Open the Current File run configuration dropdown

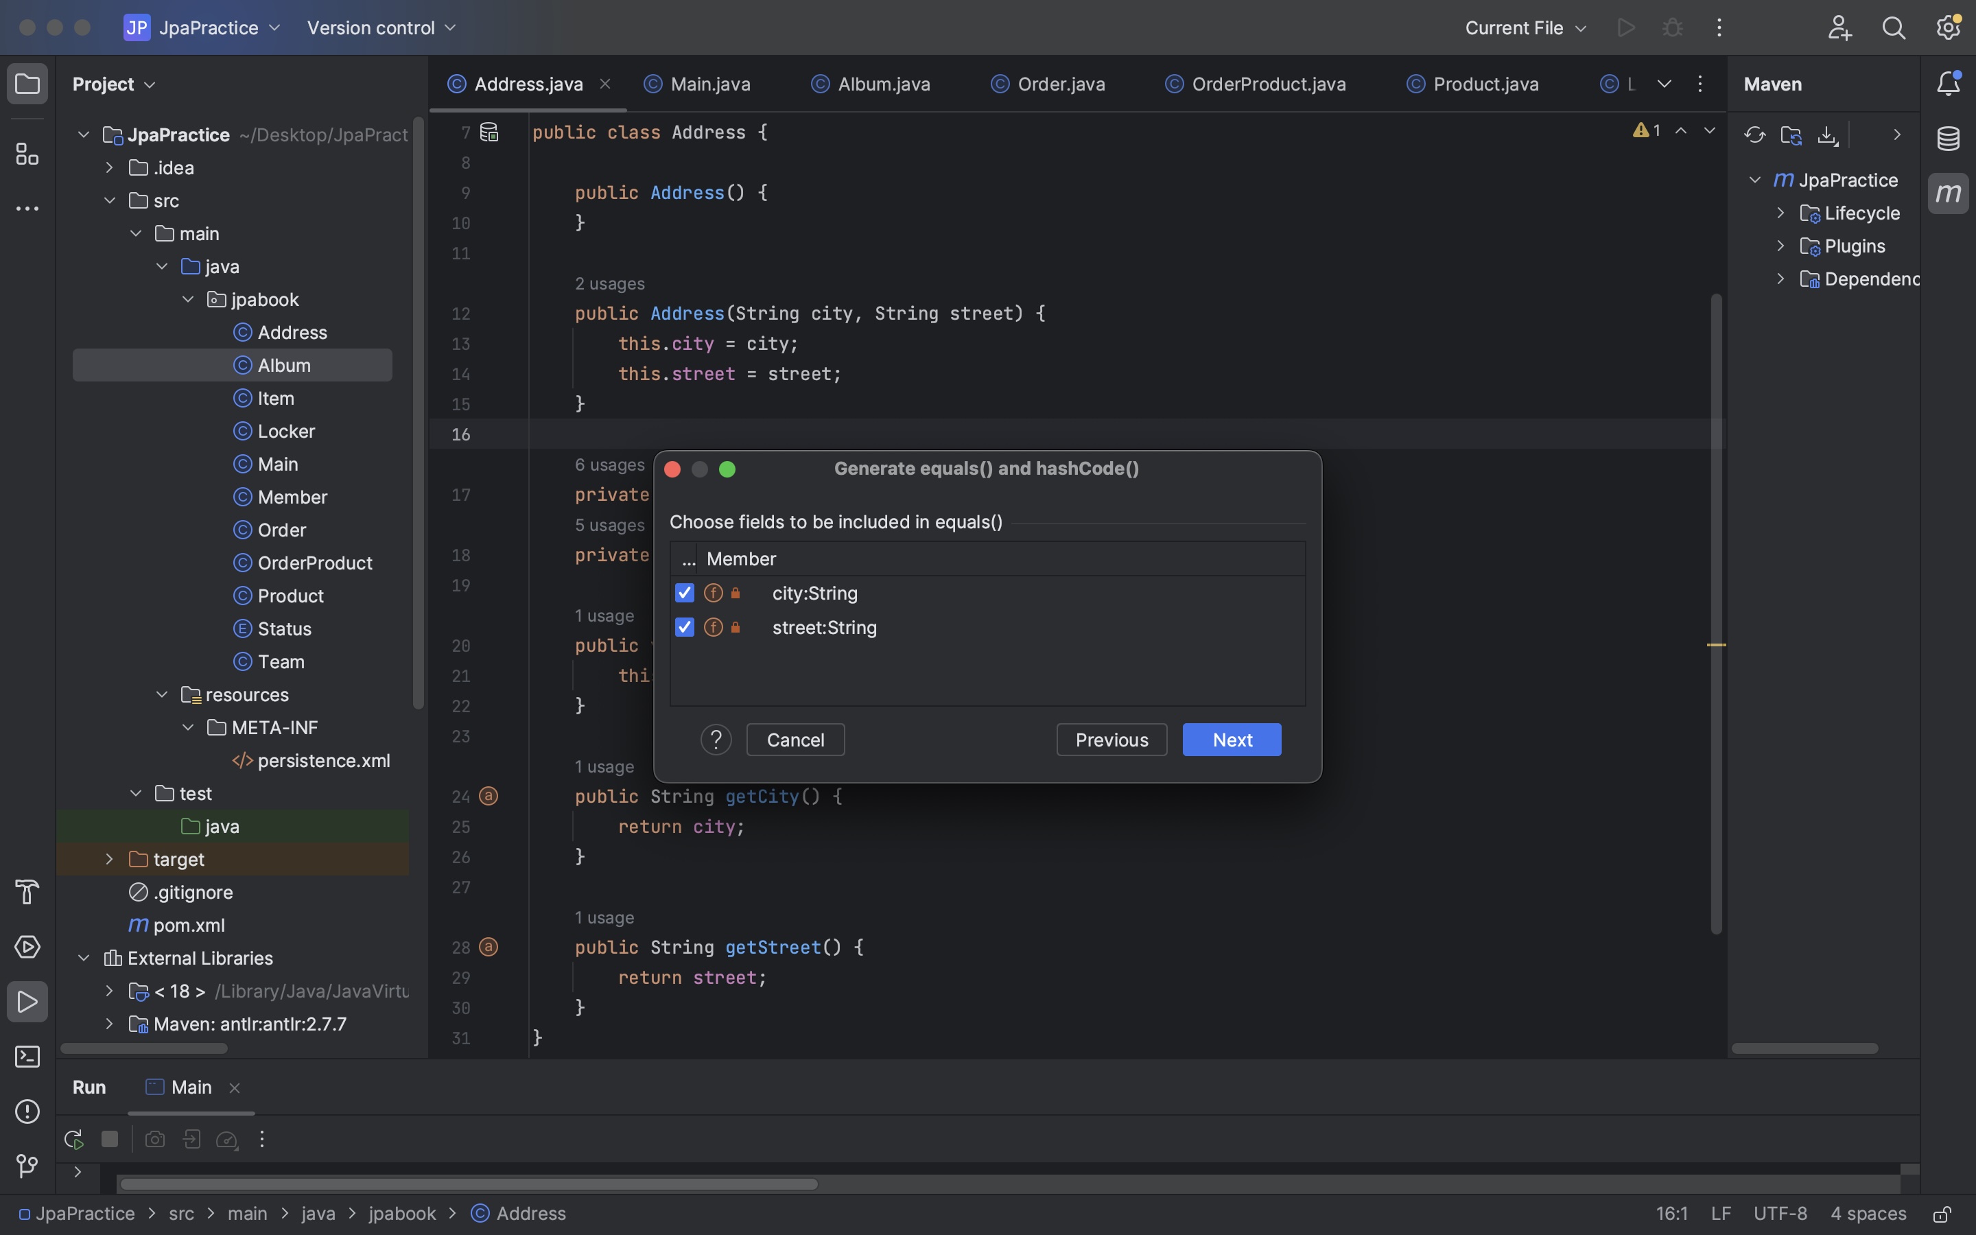point(1525,27)
